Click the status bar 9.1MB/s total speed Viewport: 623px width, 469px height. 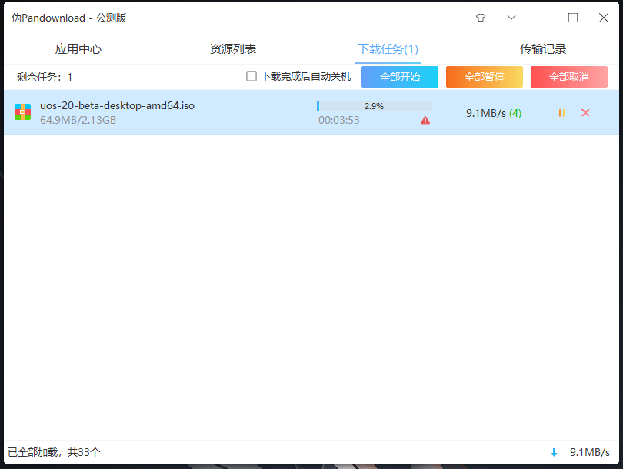point(590,452)
